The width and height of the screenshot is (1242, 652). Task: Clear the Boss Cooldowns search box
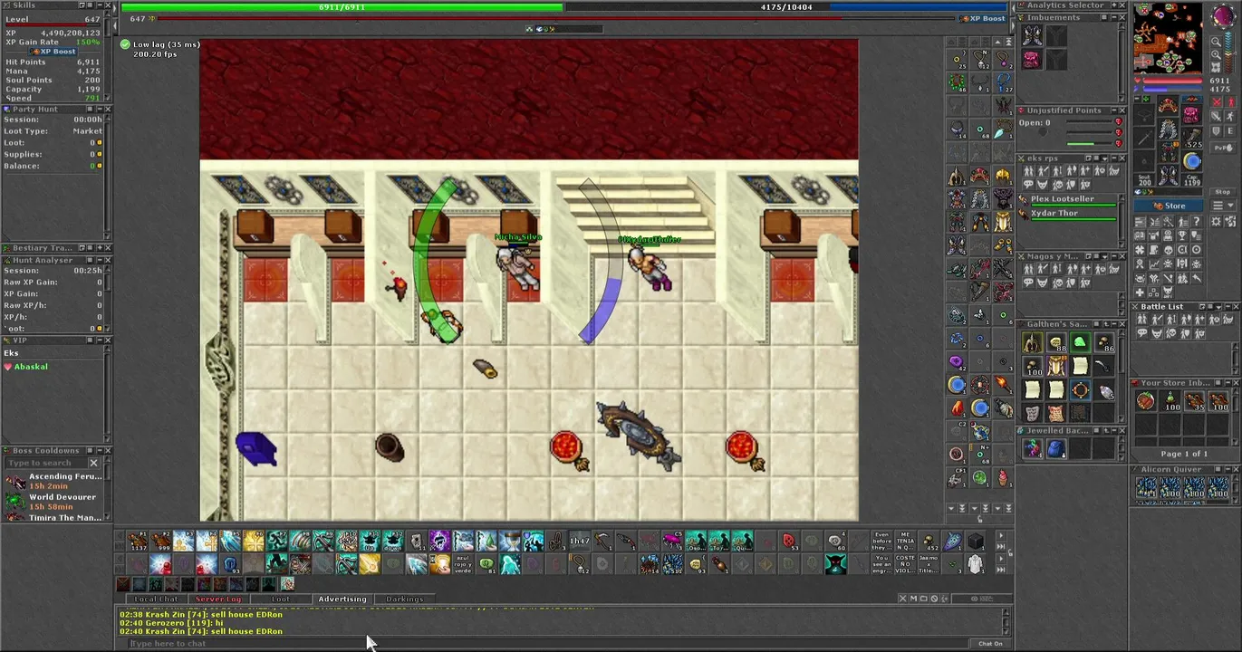coord(93,463)
